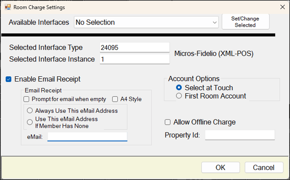Viewport: 290px width, 180px height.
Task: Check Prompt for email when empty
Action: [x=27, y=99]
